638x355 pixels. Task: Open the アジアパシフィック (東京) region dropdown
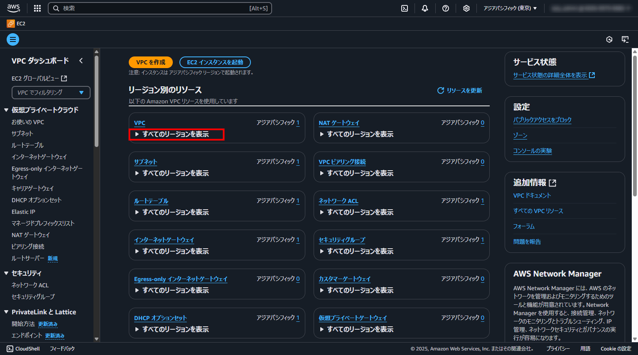(510, 8)
